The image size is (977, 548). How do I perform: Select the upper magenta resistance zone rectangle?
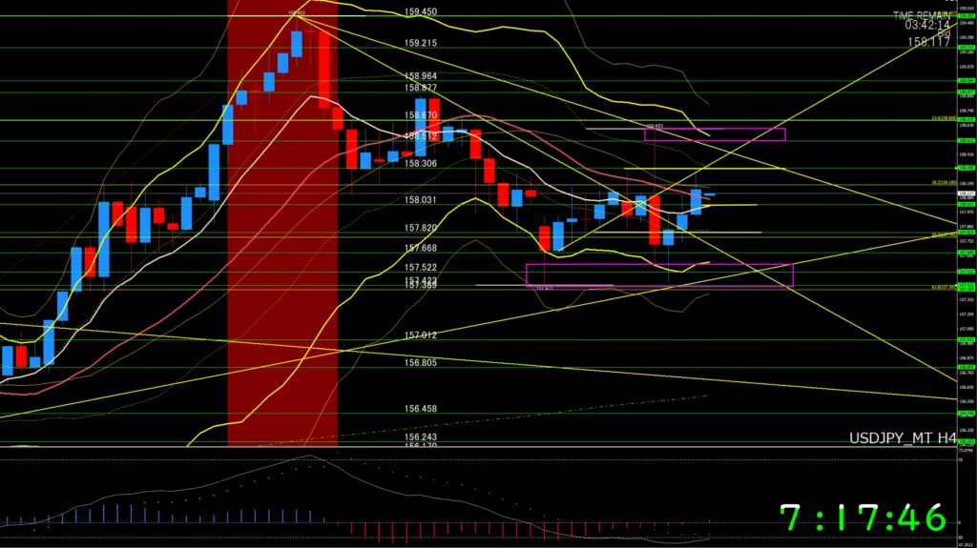click(x=715, y=134)
